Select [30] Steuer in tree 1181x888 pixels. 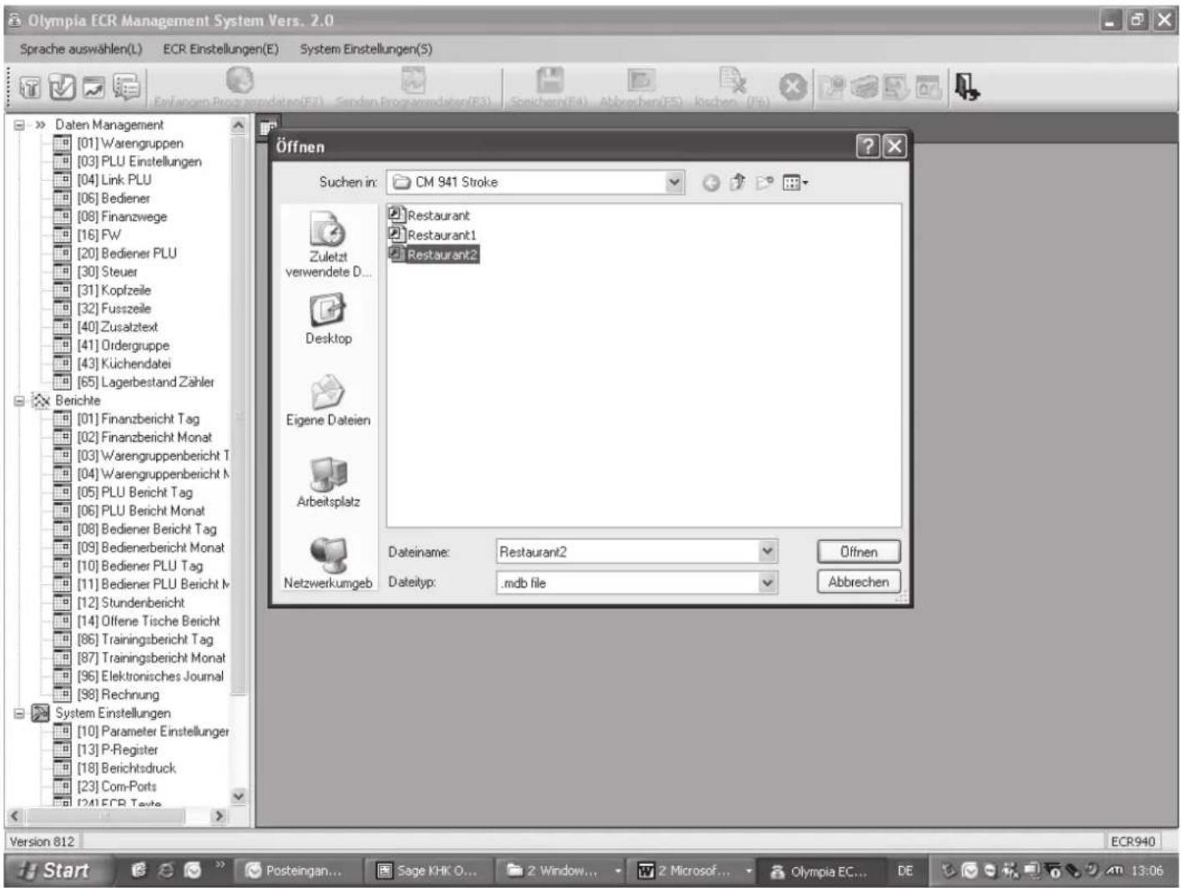click(x=107, y=272)
